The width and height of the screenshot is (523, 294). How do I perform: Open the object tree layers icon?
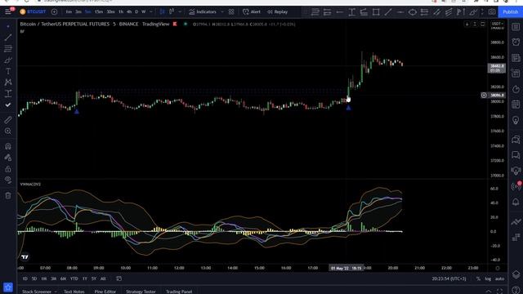[516, 274]
